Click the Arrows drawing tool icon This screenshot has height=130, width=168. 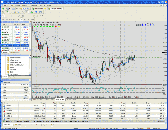click(41, 16)
